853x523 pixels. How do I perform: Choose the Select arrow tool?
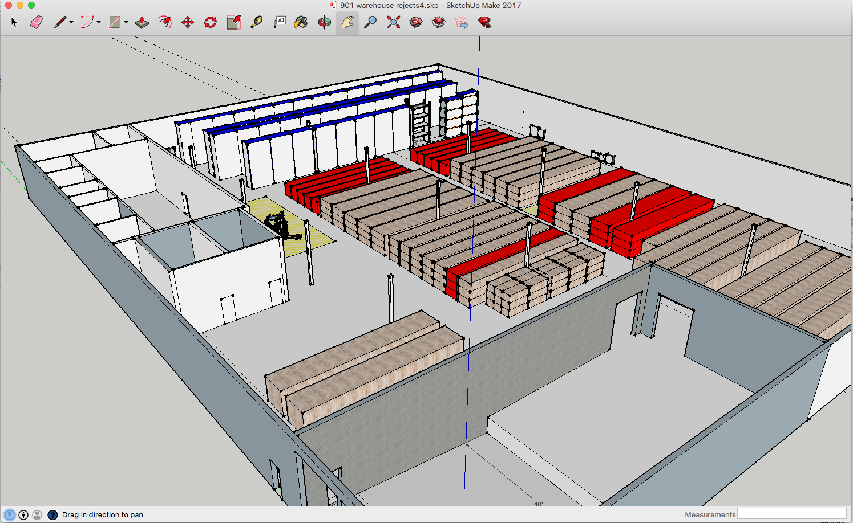tap(14, 22)
